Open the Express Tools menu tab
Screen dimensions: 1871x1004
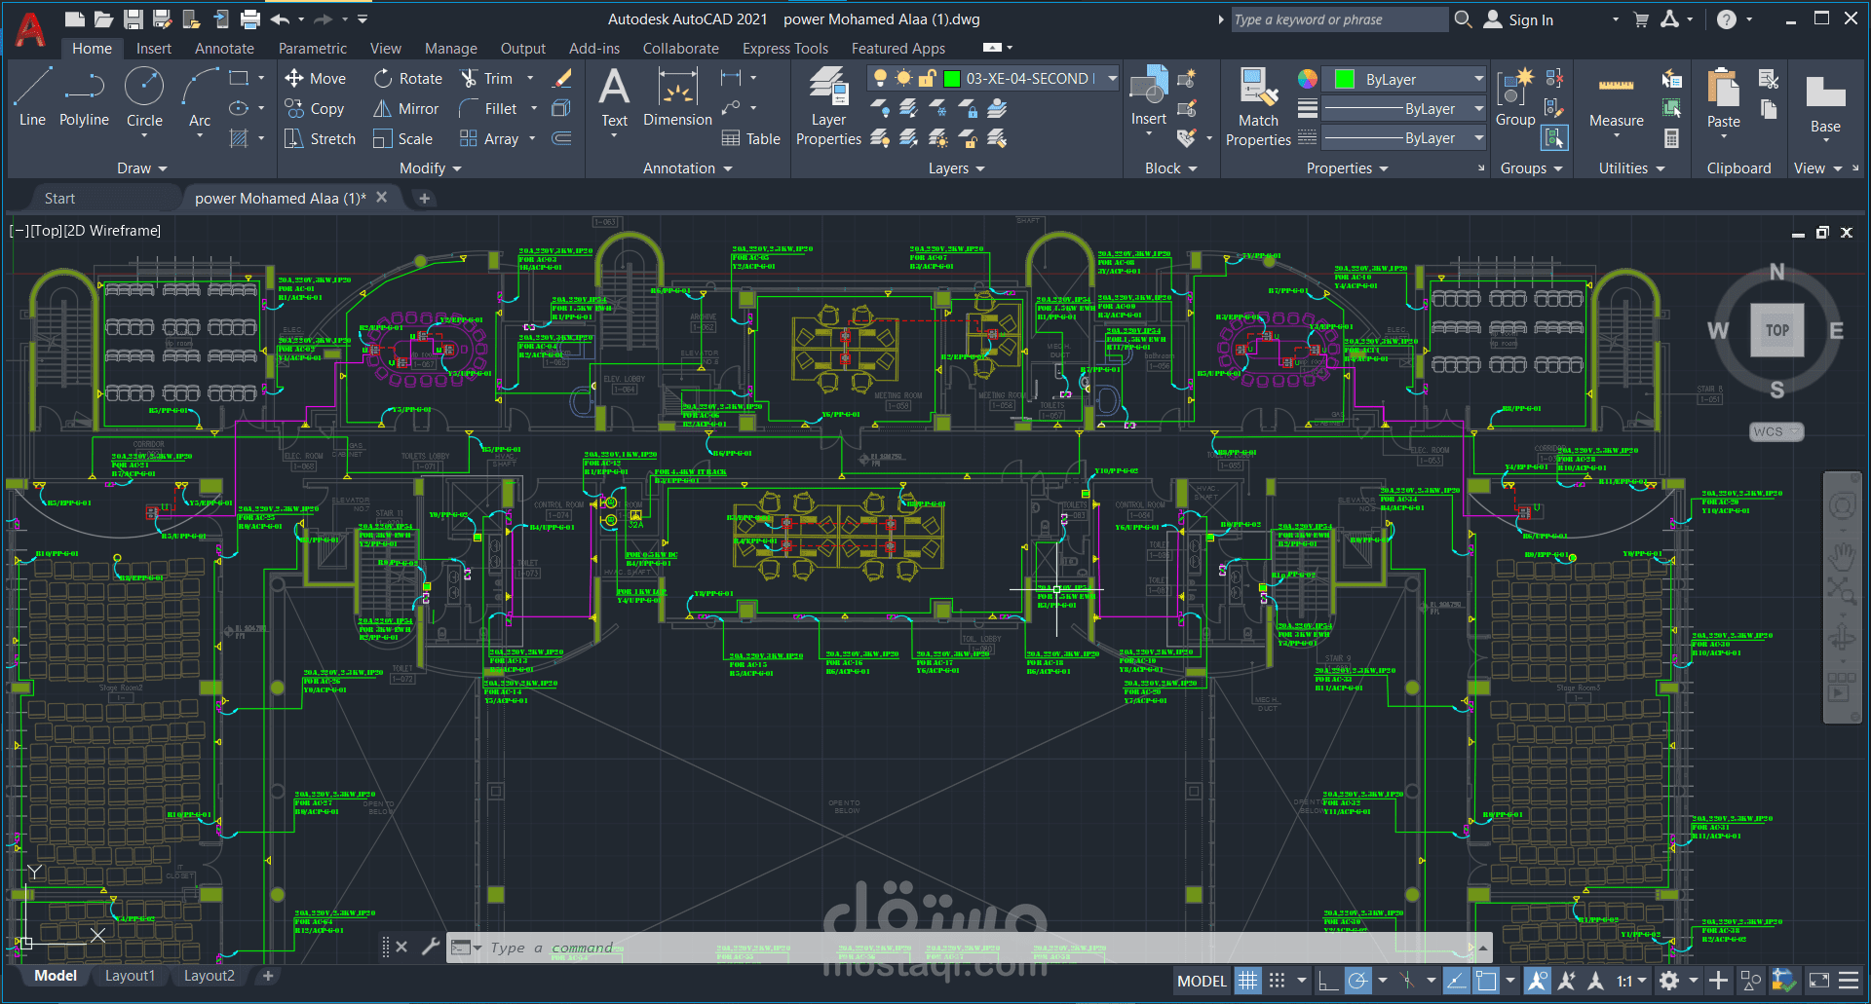tap(785, 48)
